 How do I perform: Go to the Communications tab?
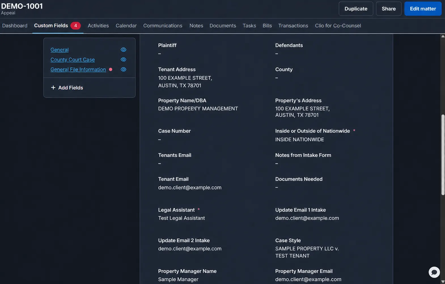point(163,26)
